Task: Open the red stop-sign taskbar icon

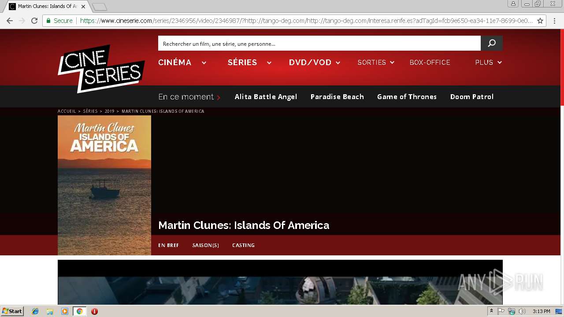Action: (94, 311)
